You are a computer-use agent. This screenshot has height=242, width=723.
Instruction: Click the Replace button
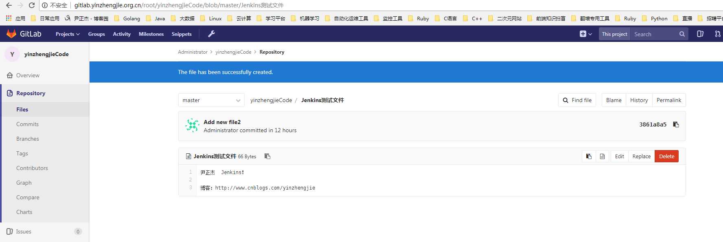tap(641, 156)
